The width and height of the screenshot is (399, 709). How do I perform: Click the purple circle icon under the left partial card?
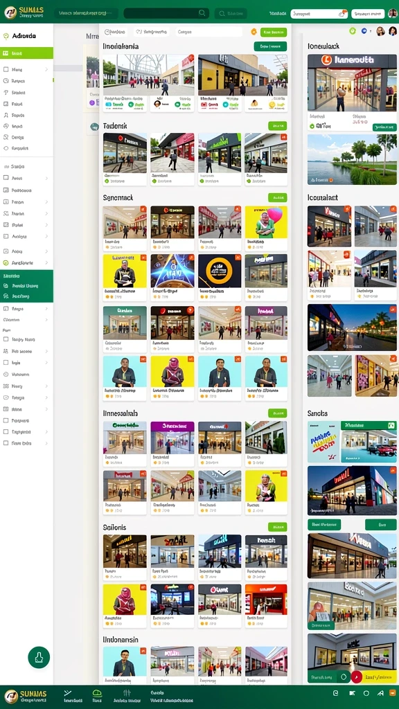92,102
